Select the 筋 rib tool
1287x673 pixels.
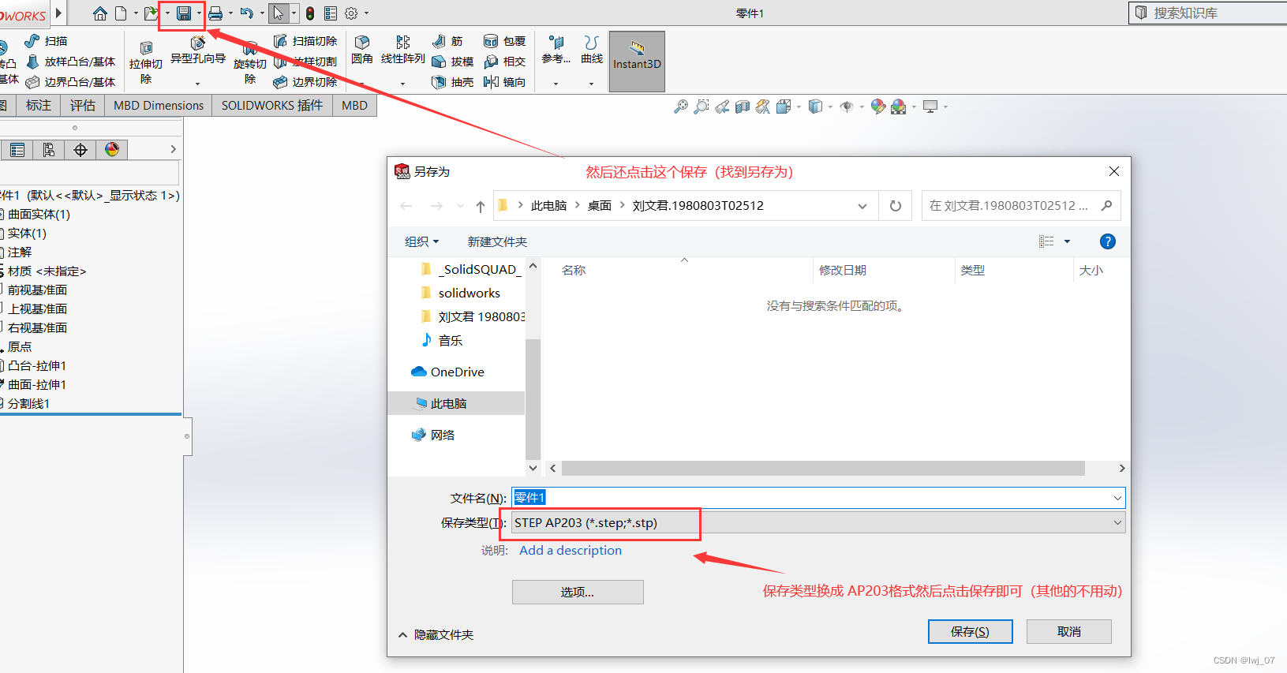pyautogui.click(x=448, y=41)
